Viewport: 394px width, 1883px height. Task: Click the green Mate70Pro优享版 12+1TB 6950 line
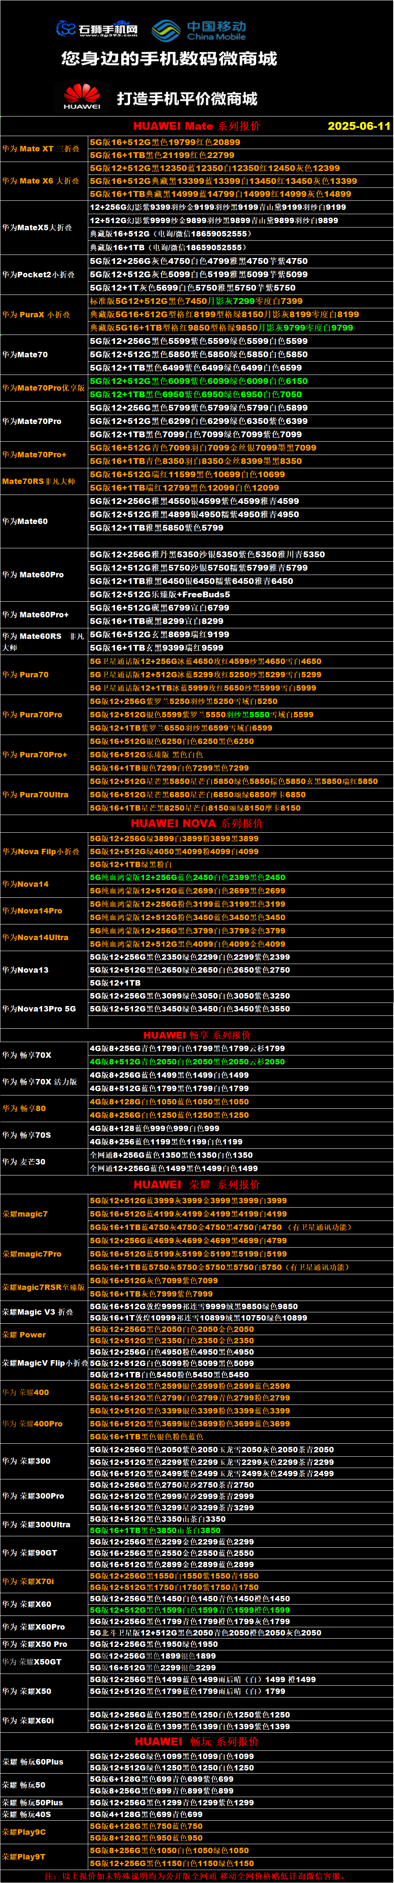[196, 395]
